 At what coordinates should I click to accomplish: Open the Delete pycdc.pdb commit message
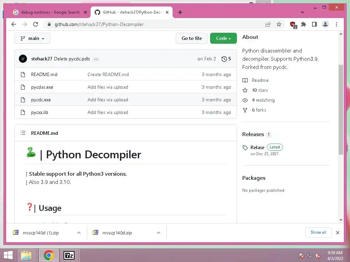pos(72,59)
